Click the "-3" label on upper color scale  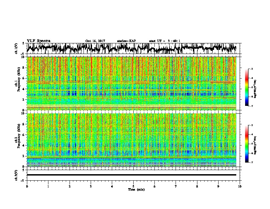click(251, 69)
